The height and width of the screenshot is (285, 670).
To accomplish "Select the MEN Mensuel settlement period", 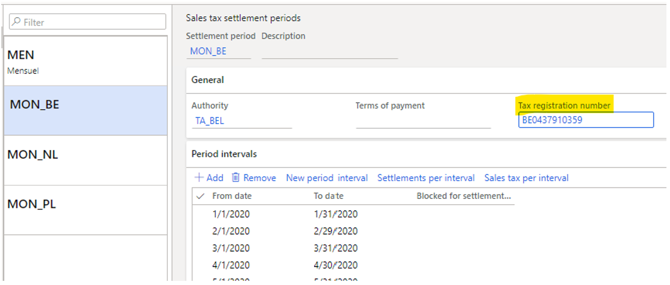I will coord(85,61).
